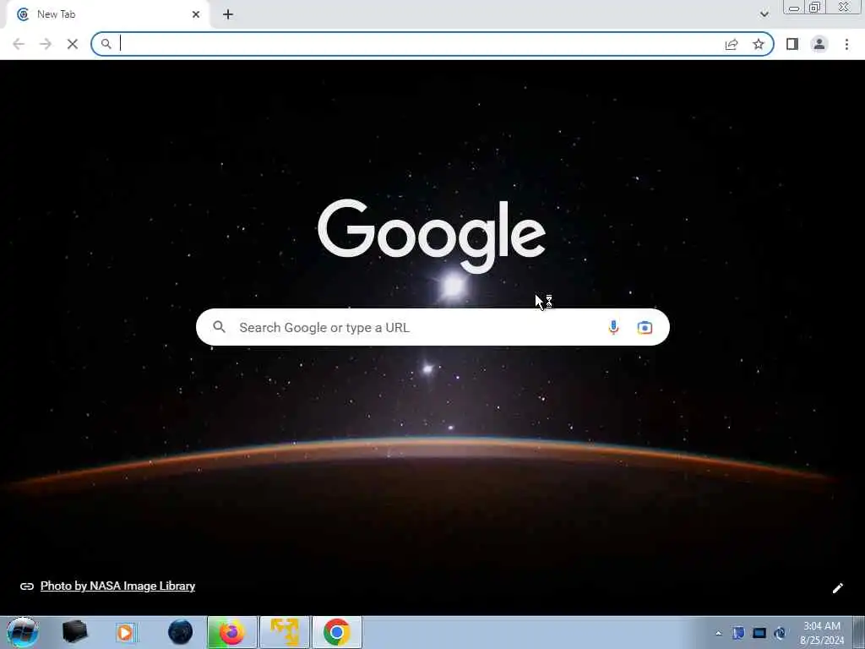865x649 pixels.
Task: Open the dark globe taskbar application
Action: point(181,632)
